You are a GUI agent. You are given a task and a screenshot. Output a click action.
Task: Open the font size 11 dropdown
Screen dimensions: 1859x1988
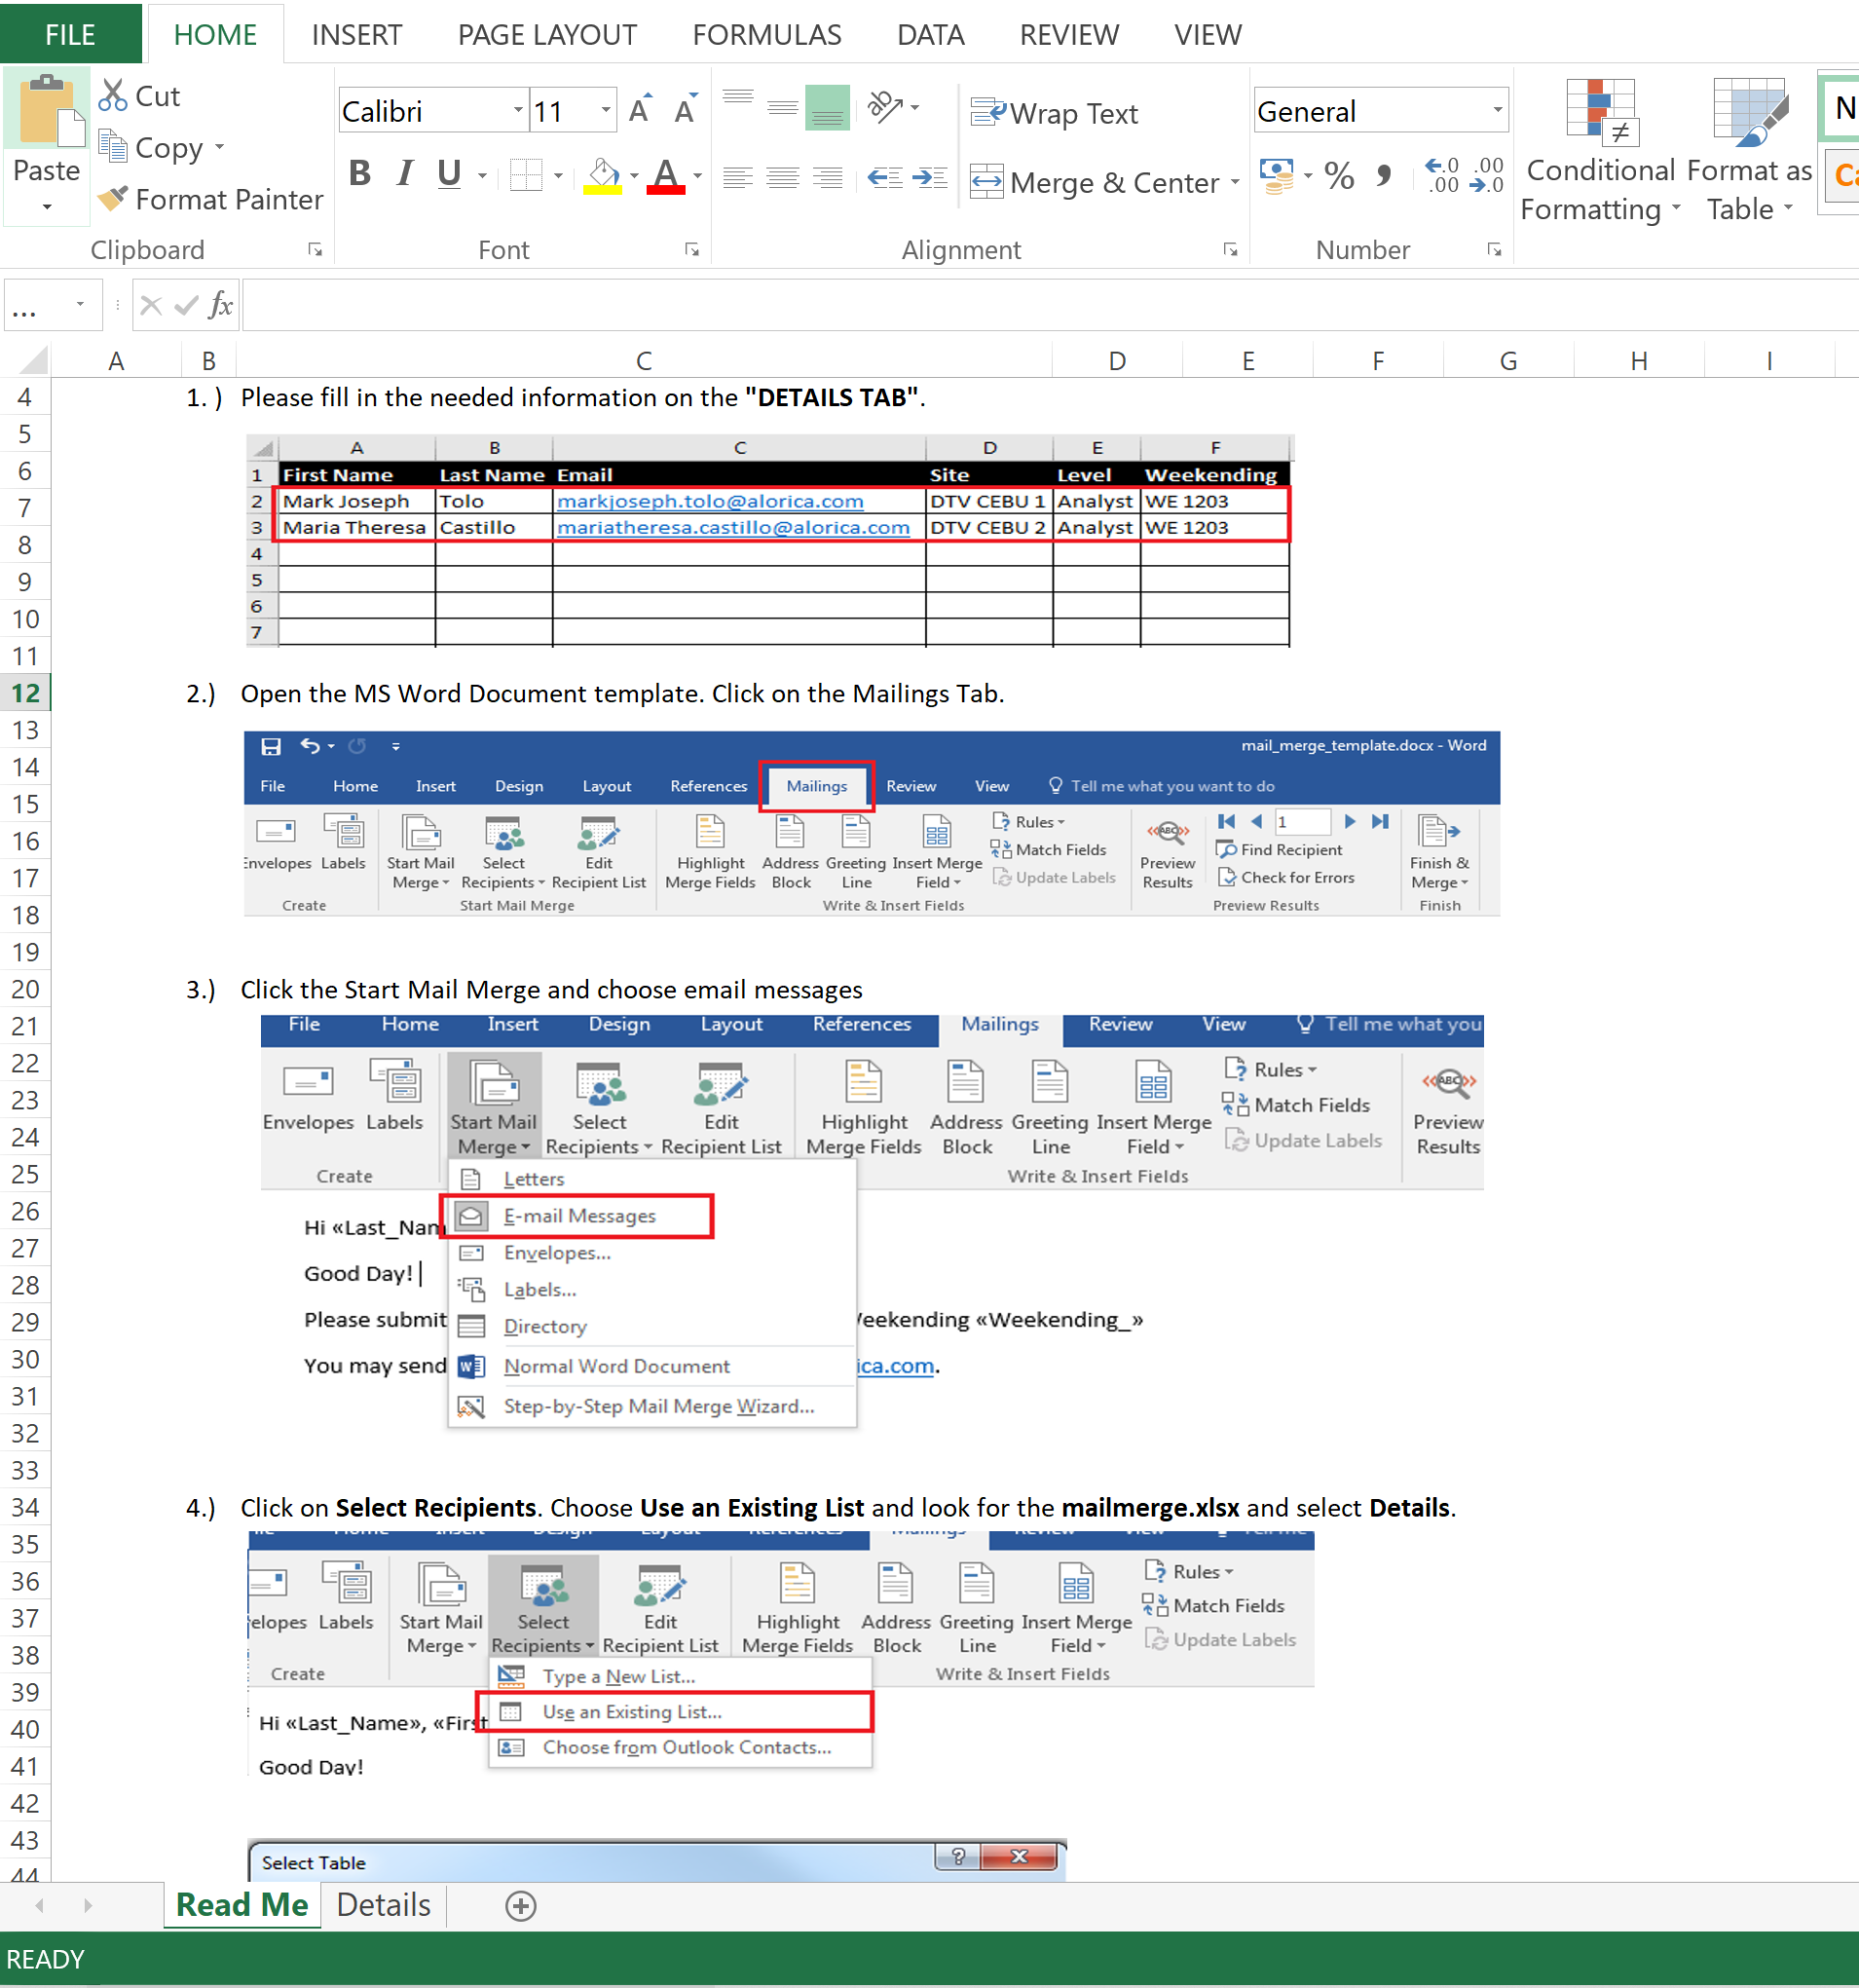click(606, 110)
